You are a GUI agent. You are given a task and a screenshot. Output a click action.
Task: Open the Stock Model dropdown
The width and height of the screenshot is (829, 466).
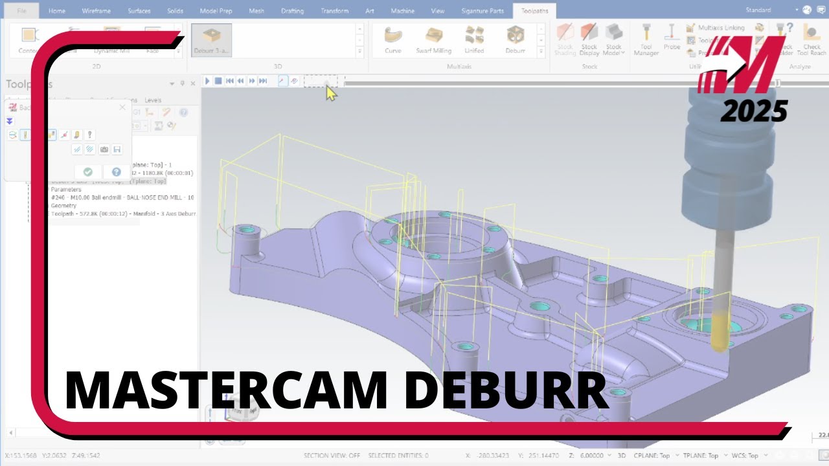click(614, 40)
